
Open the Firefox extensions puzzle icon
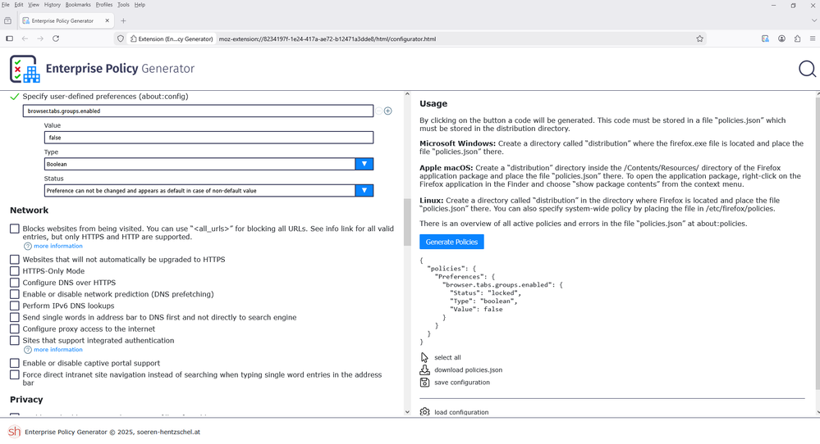pyautogui.click(x=797, y=39)
